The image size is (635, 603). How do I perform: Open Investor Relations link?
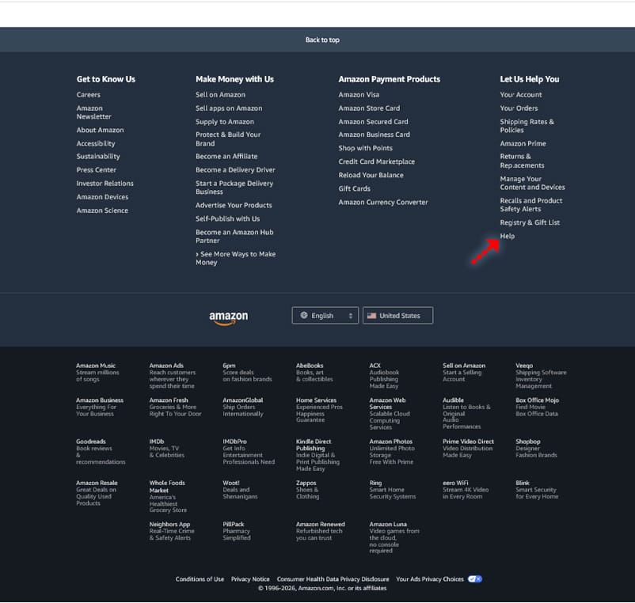point(105,184)
